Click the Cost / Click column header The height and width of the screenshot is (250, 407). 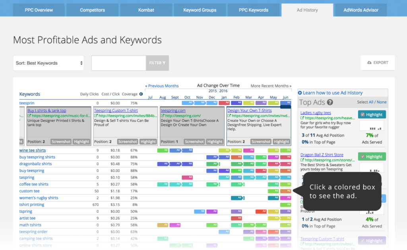point(110,94)
